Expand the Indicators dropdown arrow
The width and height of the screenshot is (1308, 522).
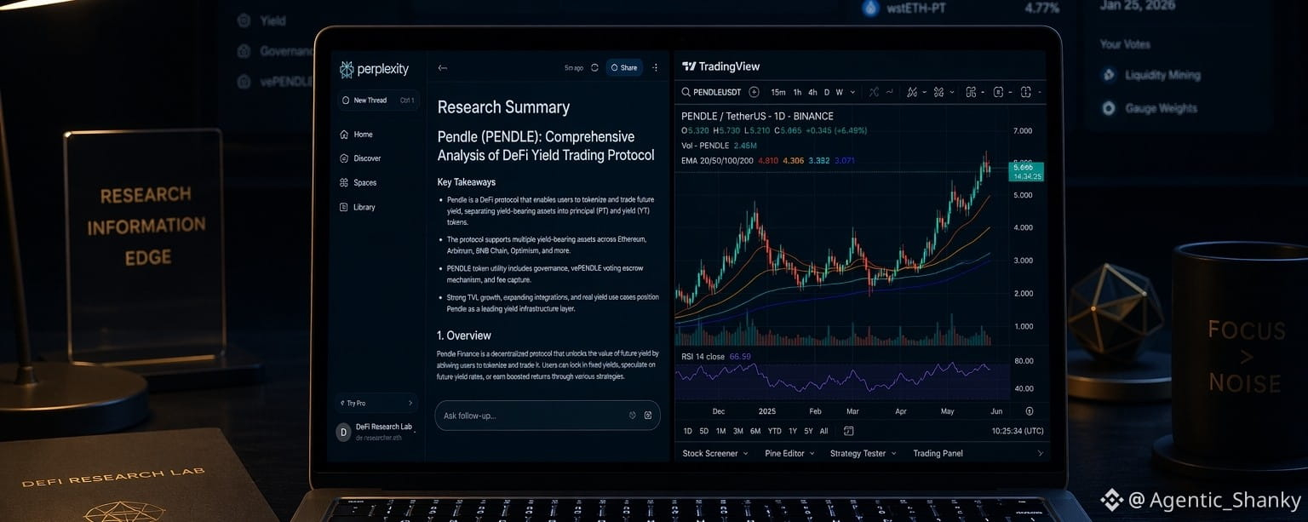tap(925, 92)
